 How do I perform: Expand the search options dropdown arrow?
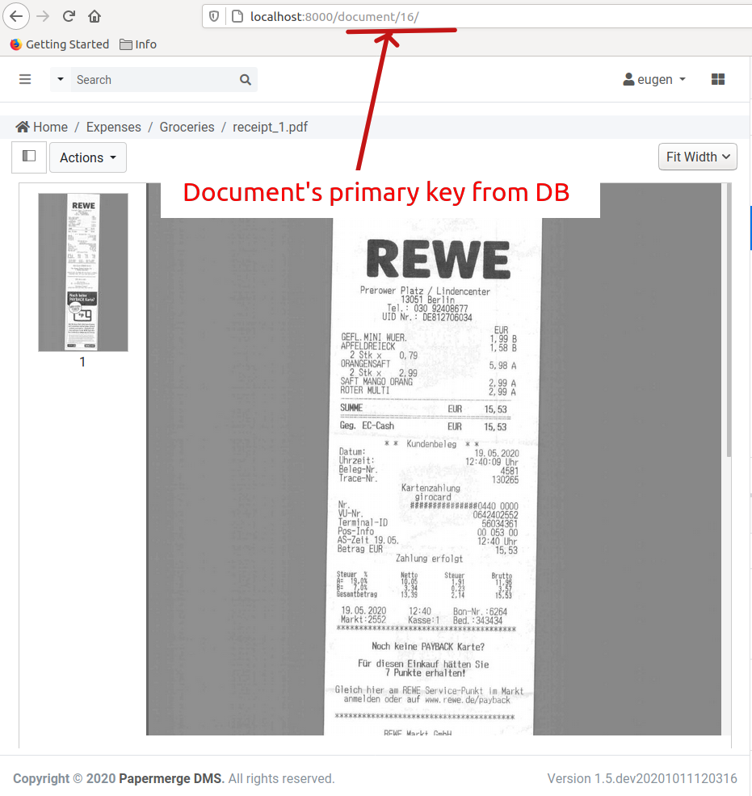click(x=61, y=79)
